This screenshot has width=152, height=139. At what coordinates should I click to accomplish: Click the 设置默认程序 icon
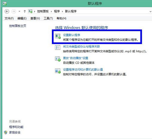[x=58, y=36]
